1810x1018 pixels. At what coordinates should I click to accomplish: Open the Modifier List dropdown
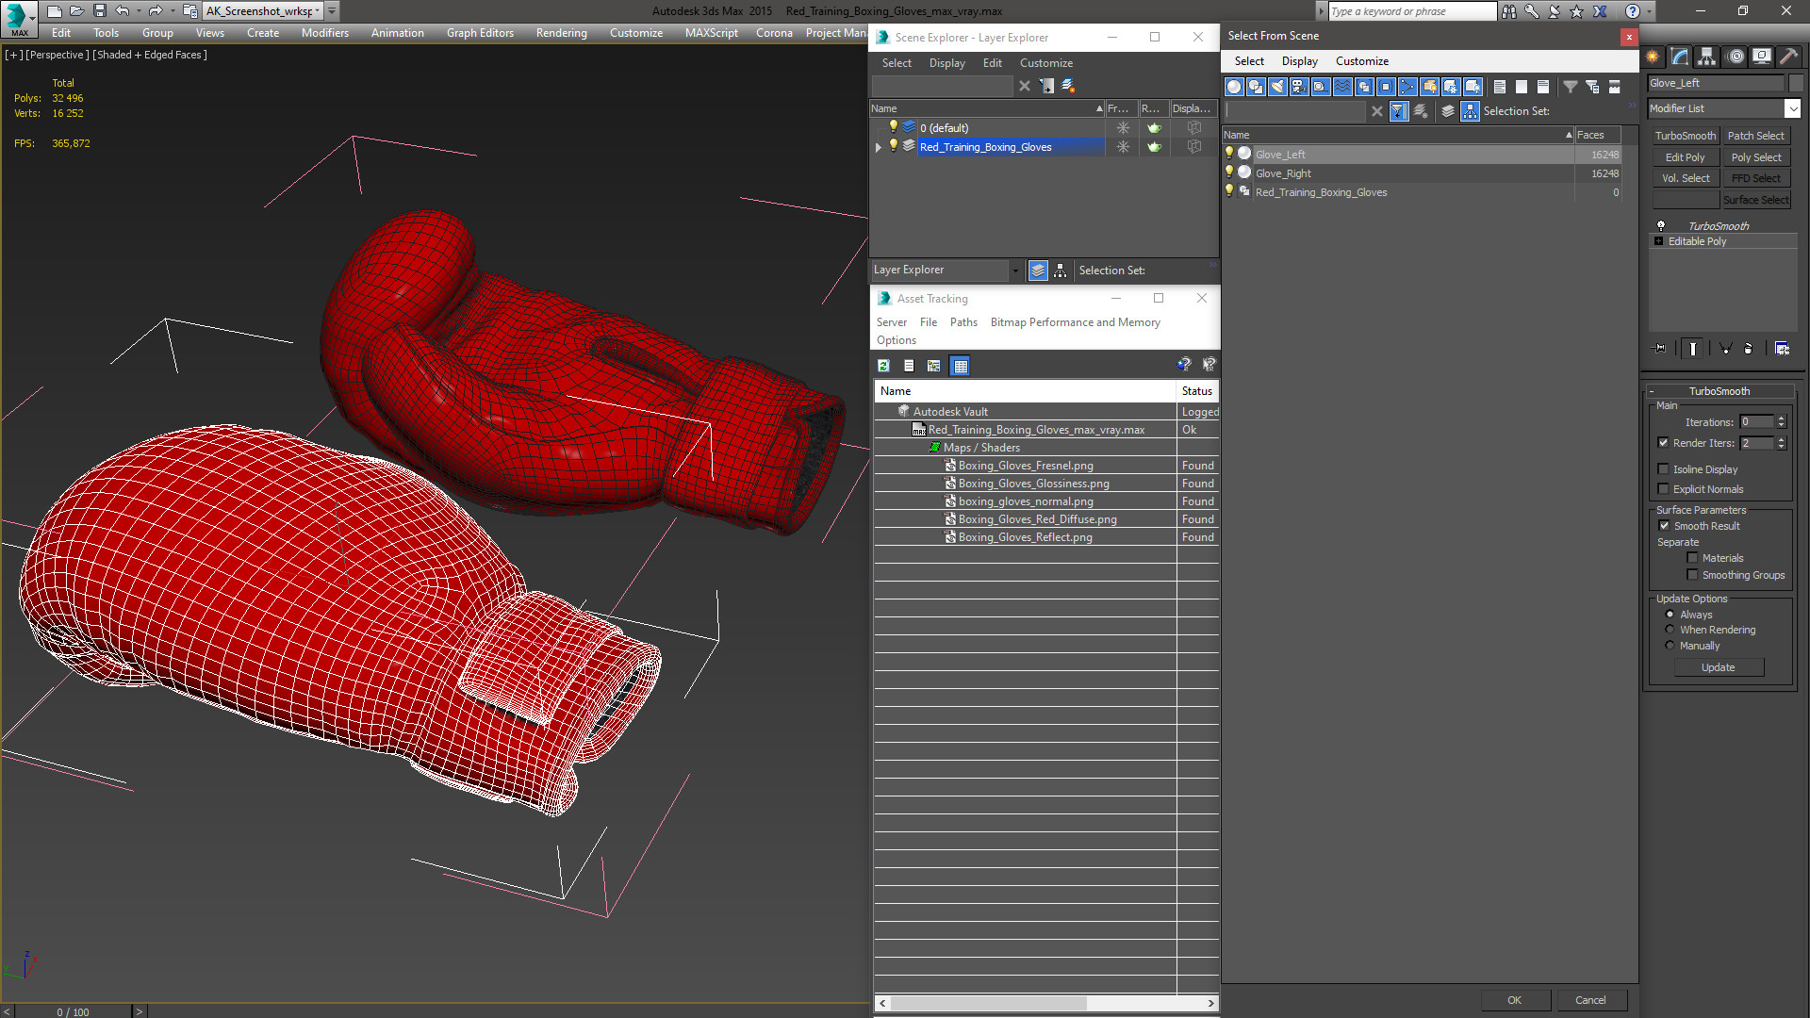[x=1792, y=108]
